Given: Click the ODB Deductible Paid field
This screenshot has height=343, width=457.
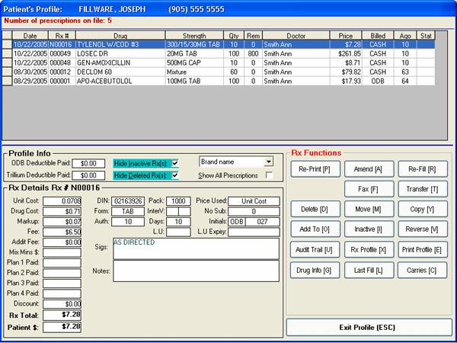Looking at the screenshot, I should coord(88,163).
